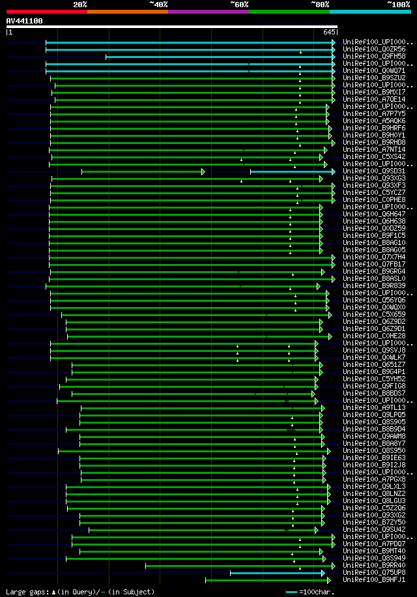Click the cyan ~100% identity scale segment
This screenshot has width=417, height=597.
point(370,12)
